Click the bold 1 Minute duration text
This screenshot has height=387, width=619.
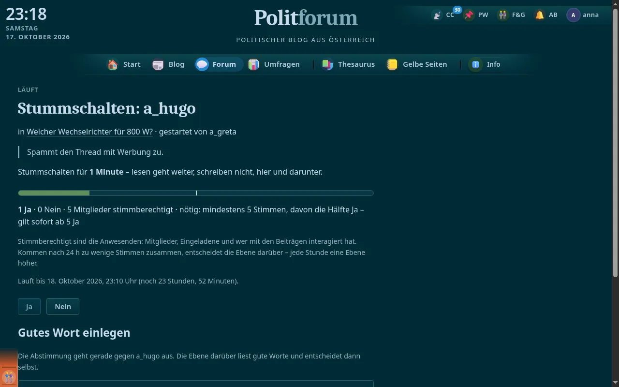(106, 172)
